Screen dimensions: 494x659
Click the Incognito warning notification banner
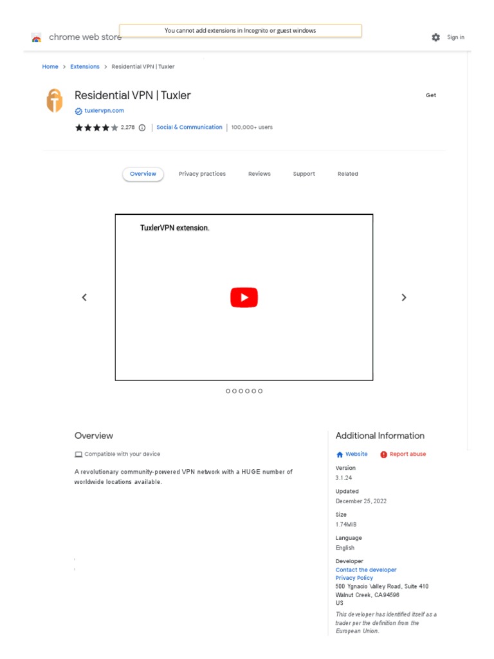[x=241, y=31]
